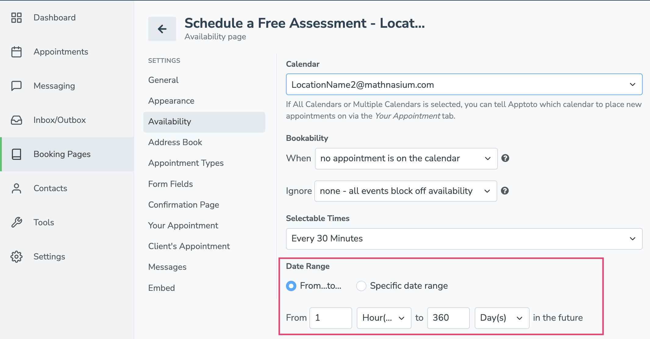This screenshot has height=339, width=650.
Task: Open Appearance settings section
Action: point(204,101)
